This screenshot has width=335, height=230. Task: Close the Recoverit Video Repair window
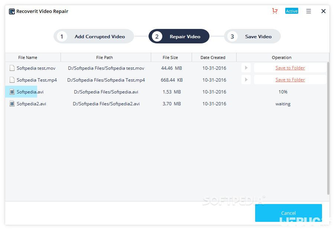point(323,11)
